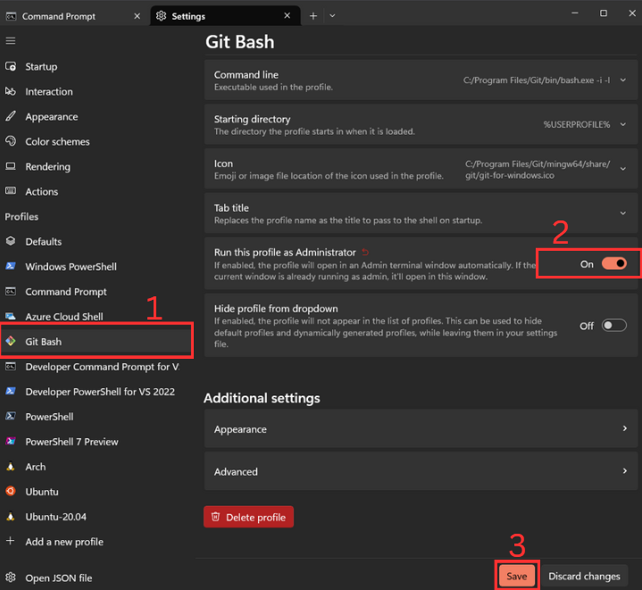Click the Arch penguin icon
The image size is (642, 590).
coord(11,466)
